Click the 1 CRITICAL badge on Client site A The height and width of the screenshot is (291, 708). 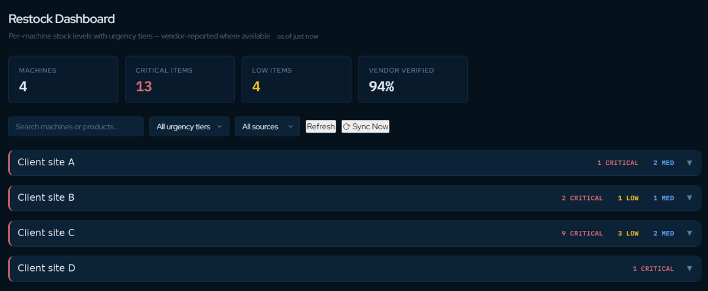click(618, 163)
